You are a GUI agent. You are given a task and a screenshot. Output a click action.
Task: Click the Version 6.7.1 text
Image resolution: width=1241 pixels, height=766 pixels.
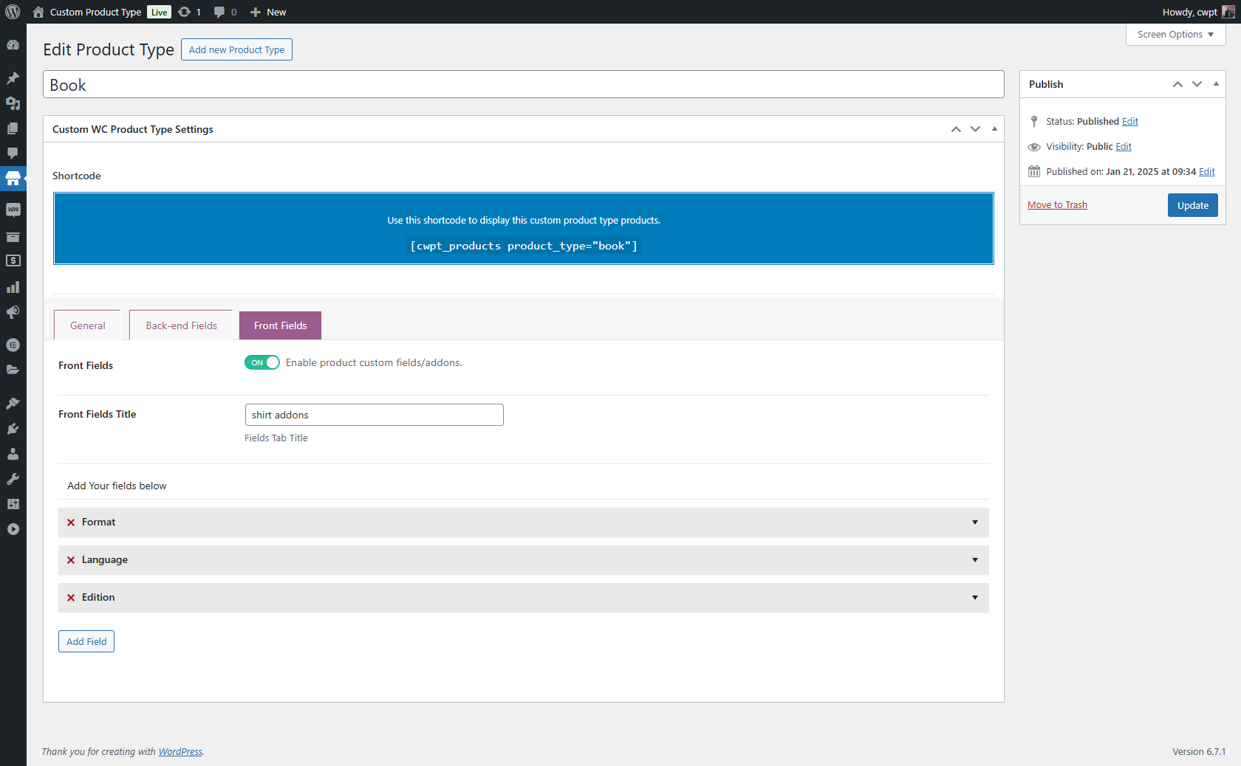1198,752
